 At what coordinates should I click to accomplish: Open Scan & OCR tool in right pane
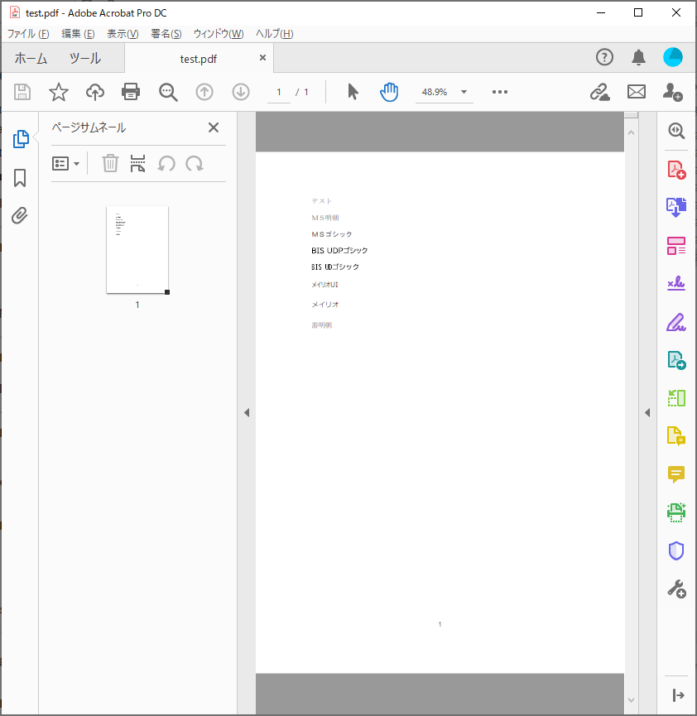676,512
